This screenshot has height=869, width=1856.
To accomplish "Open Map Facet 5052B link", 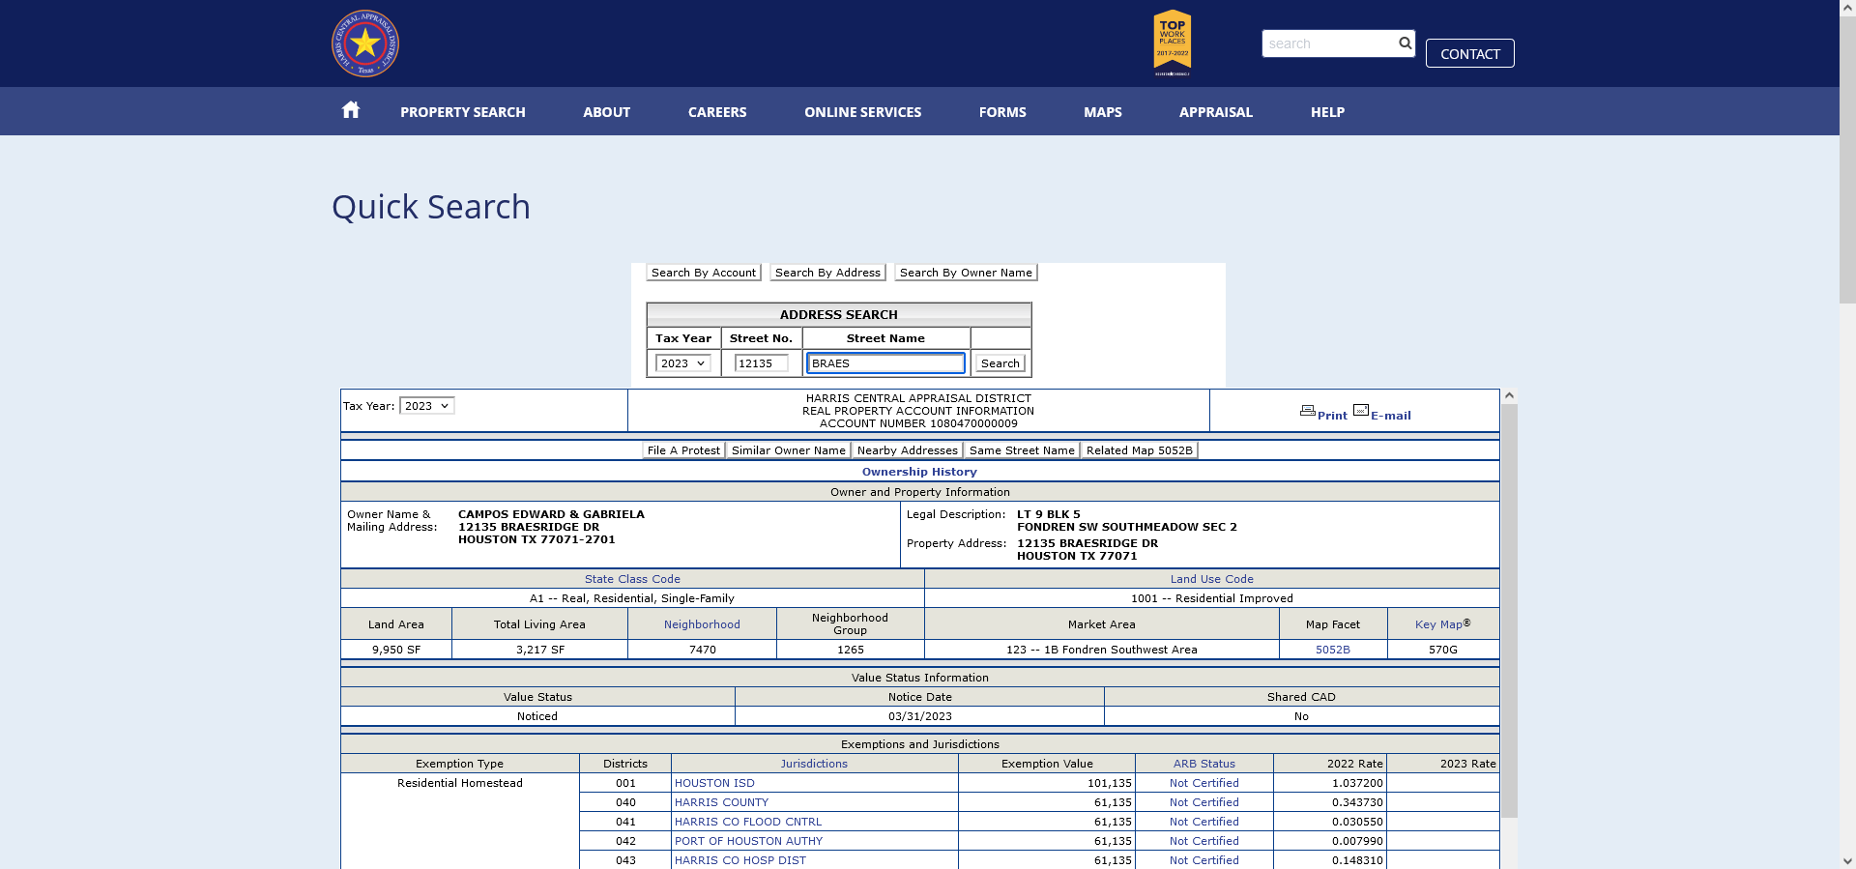I will click(1333, 650).
